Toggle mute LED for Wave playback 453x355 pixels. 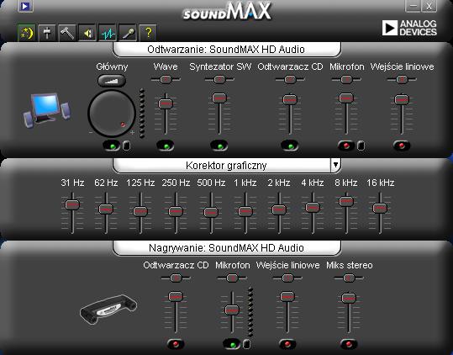[x=166, y=146]
